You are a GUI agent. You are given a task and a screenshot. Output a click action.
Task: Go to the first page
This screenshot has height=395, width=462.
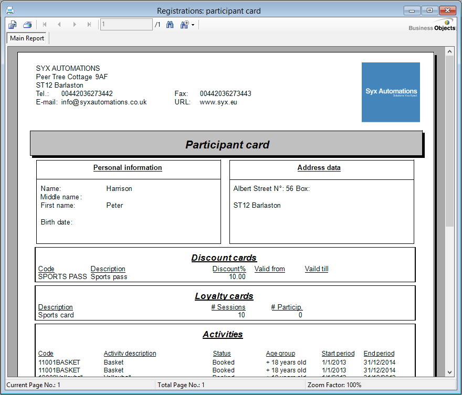click(x=45, y=25)
